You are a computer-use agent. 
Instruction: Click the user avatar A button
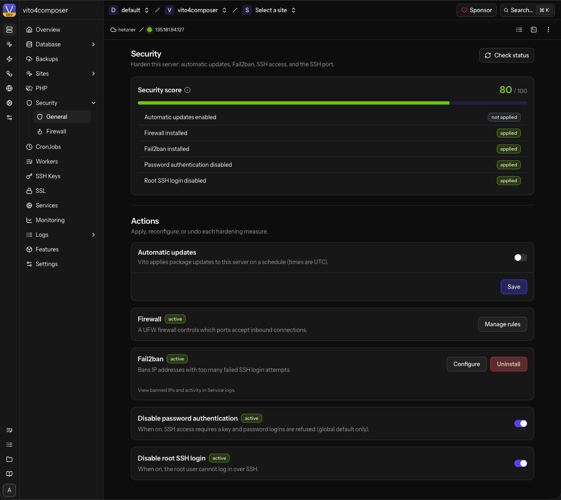tap(9, 490)
